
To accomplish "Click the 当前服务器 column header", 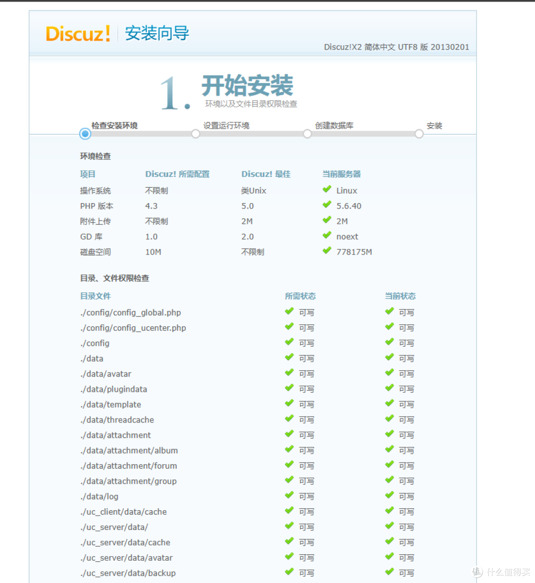I will [341, 174].
